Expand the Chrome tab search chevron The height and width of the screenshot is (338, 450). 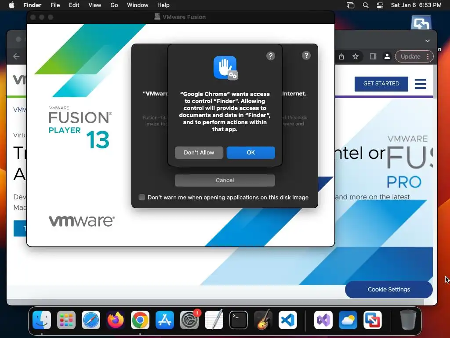pyautogui.click(x=427, y=41)
